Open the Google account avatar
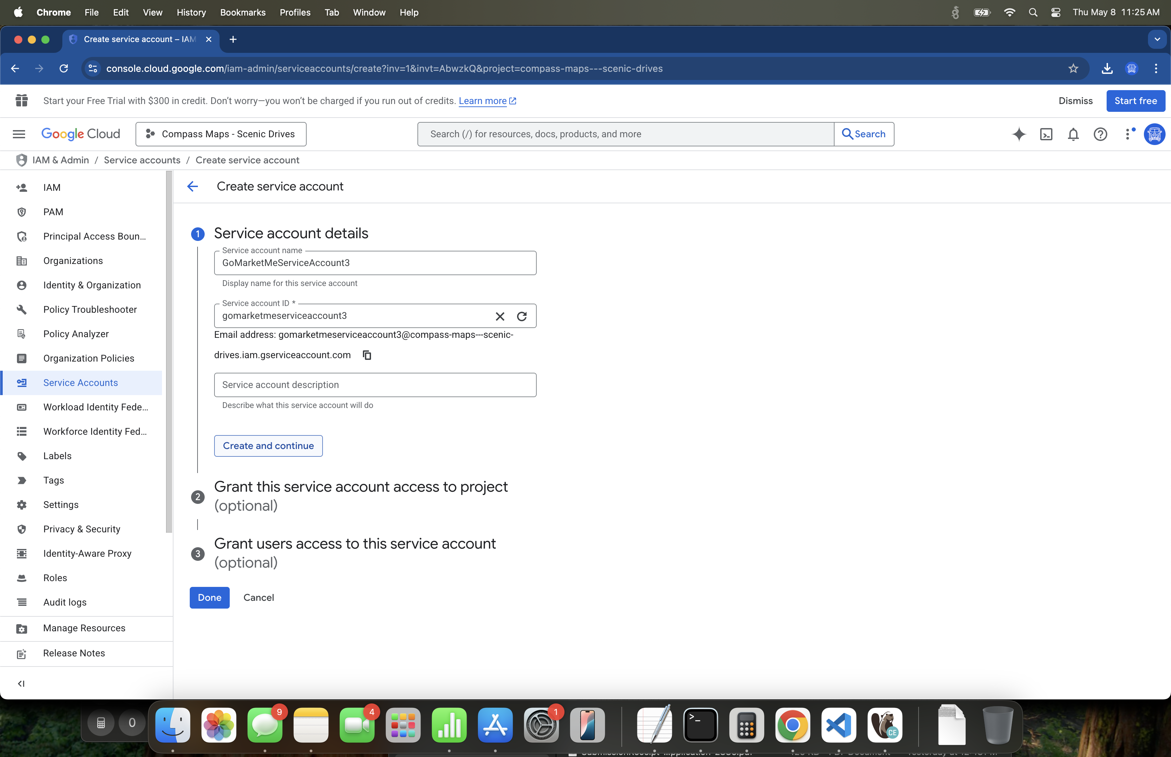The image size is (1171, 757). (1154, 134)
